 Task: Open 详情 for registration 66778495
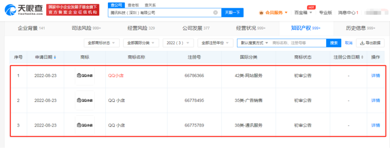click(x=376, y=100)
